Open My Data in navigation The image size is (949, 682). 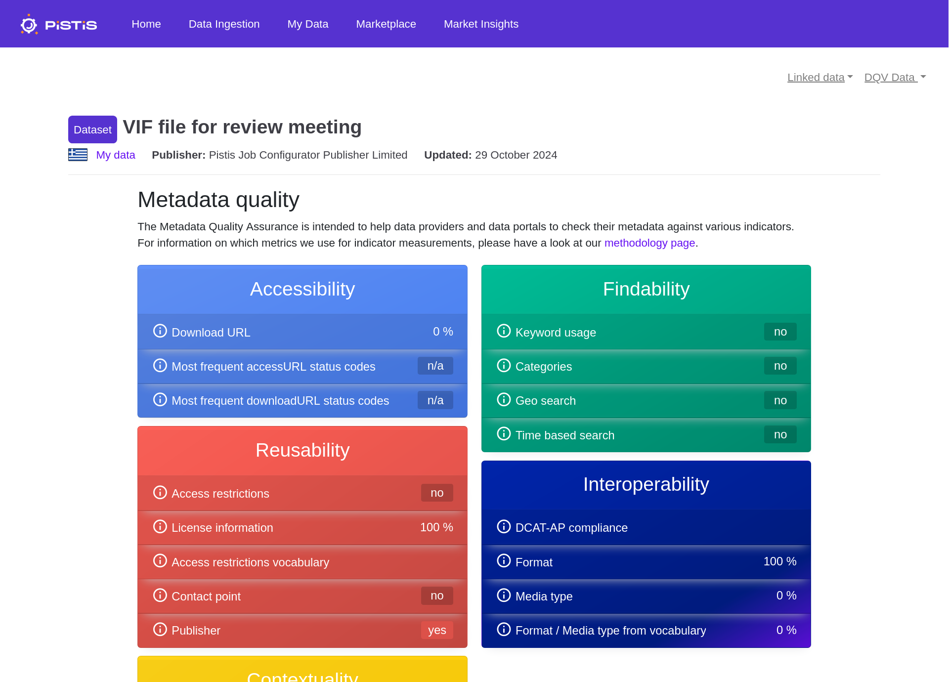click(308, 24)
